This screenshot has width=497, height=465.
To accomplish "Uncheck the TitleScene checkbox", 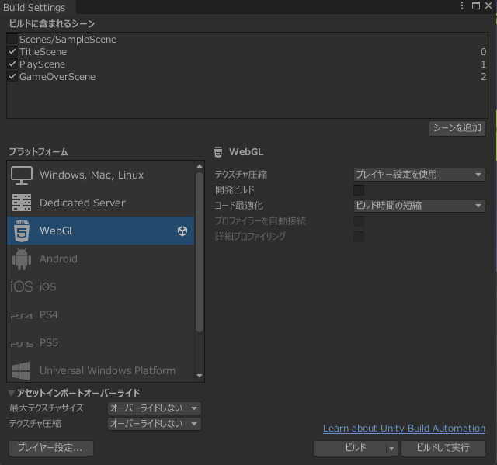I will [12, 52].
